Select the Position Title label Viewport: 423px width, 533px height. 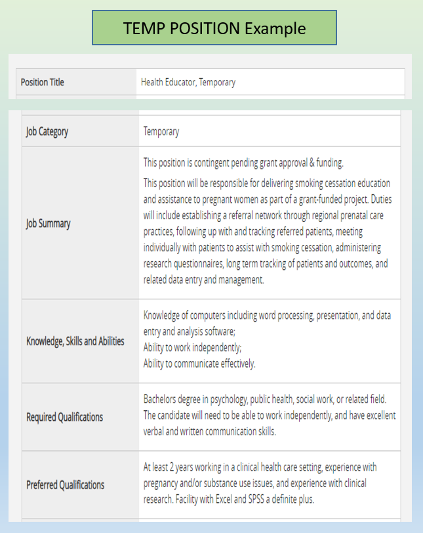click(x=43, y=83)
